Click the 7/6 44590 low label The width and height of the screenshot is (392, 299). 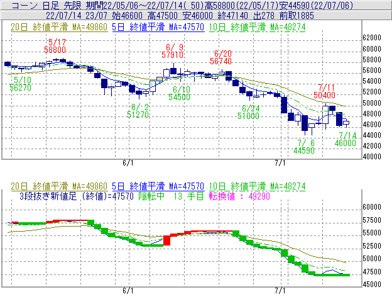coord(304,147)
